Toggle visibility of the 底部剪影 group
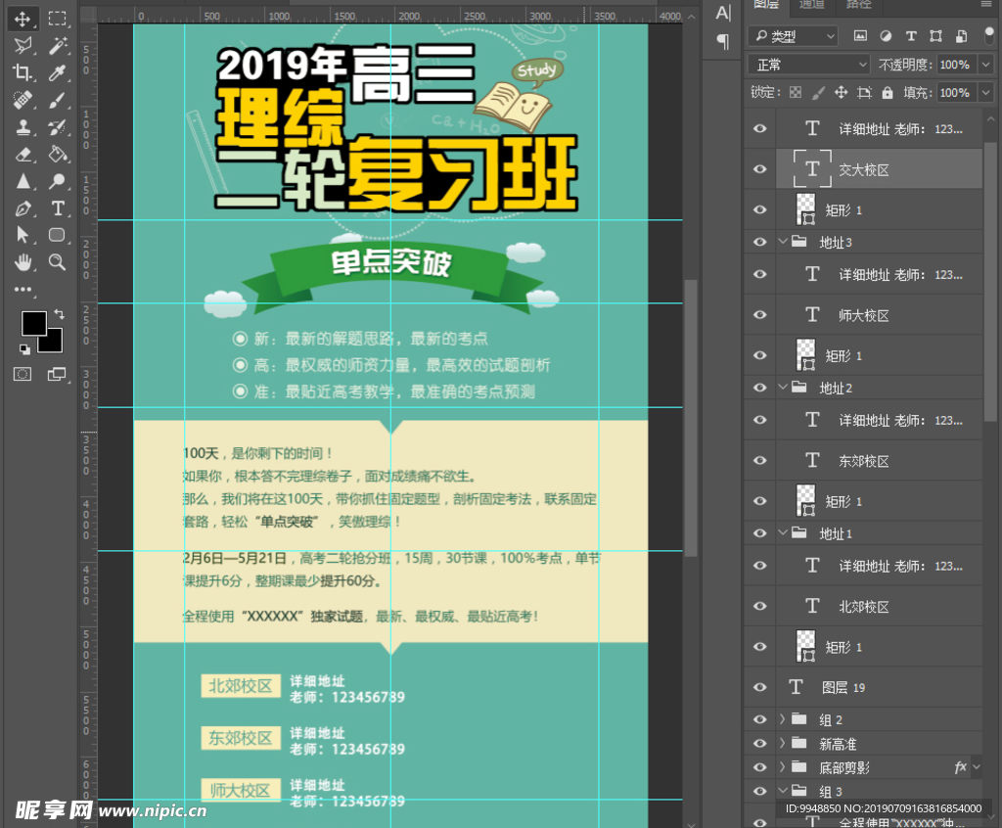 pyautogui.click(x=759, y=767)
